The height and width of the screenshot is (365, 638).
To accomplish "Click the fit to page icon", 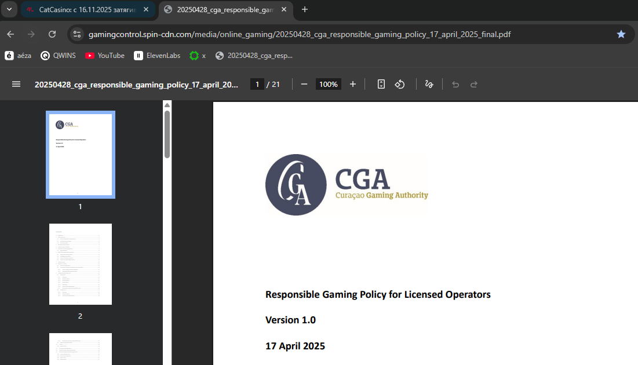I will [x=381, y=84].
